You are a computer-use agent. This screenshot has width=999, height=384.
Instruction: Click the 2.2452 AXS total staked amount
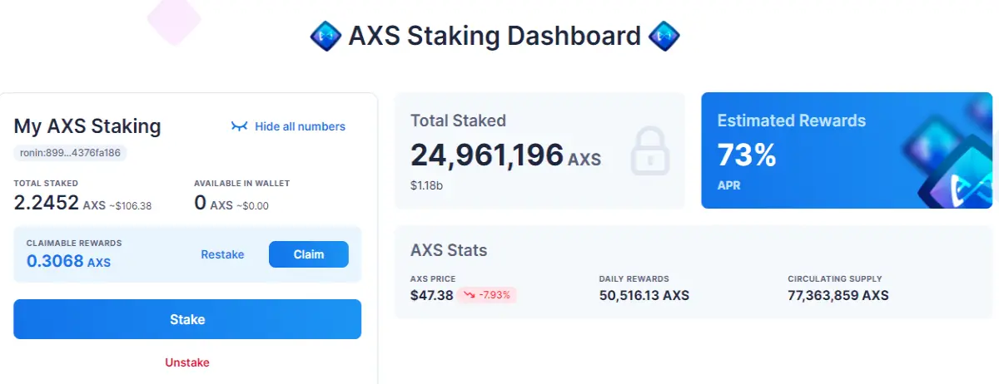coord(60,203)
